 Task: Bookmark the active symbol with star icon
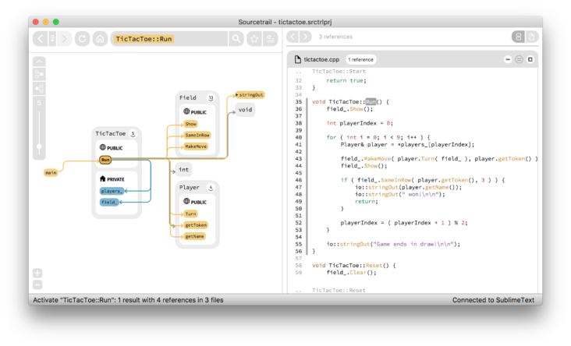(254, 38)
